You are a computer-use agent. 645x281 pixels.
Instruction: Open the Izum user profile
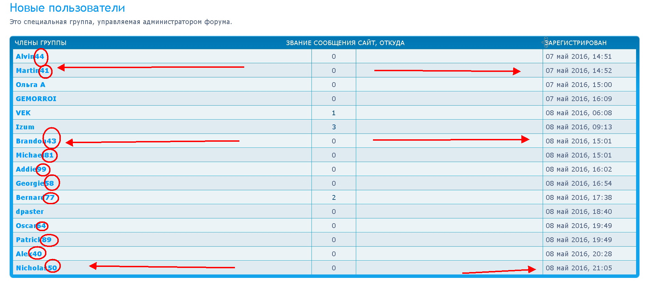[25, 127]
